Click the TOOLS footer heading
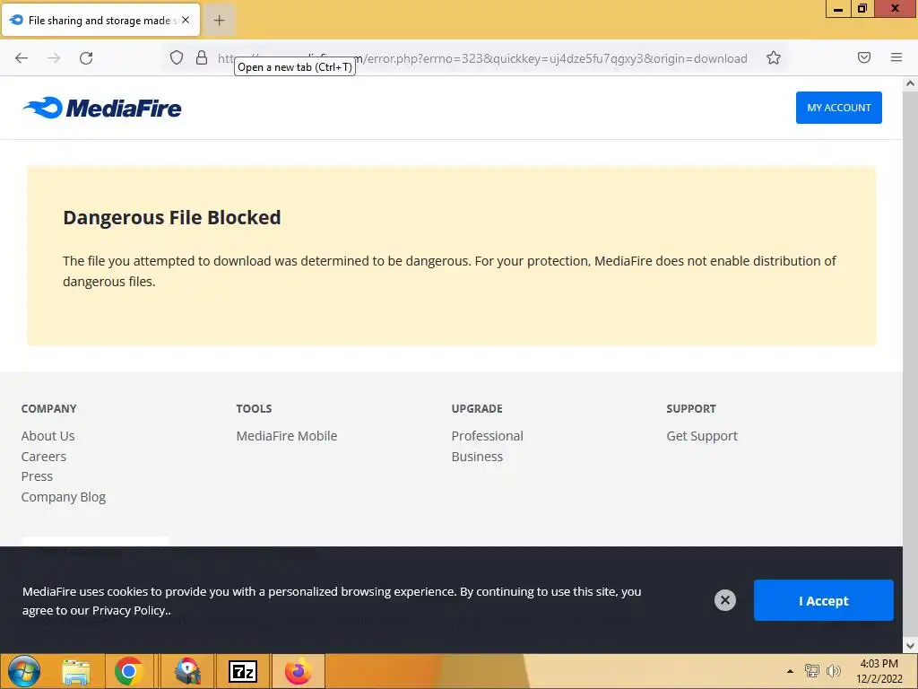The width and height of the screenshot is (918, 689). click(254, 408)
